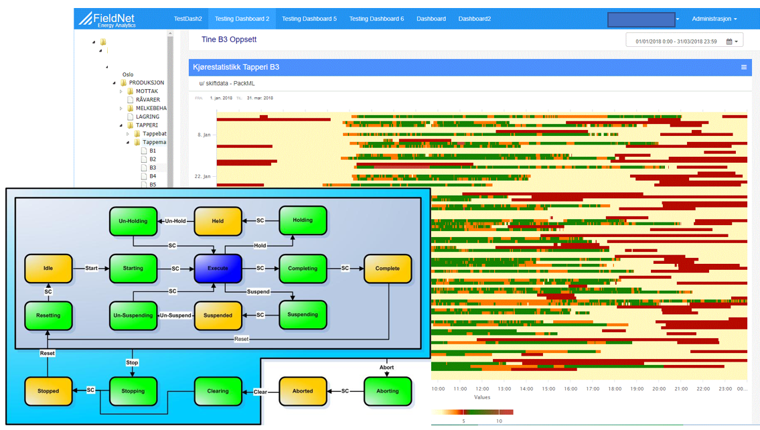The width and height of the screenshot is (760, 430).
Task: Click the Kjørestatistikk Tapperi B3 header
Action: tap(236, 68)
